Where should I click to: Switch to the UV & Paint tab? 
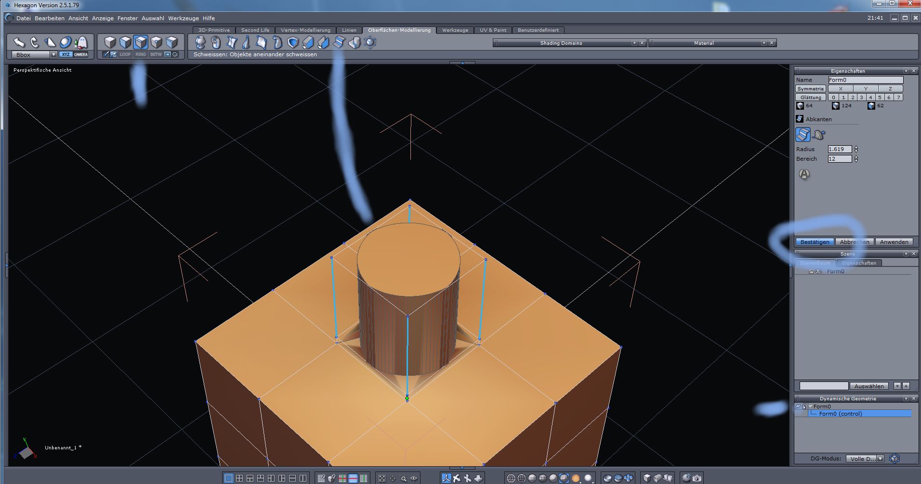pos(493,30)
